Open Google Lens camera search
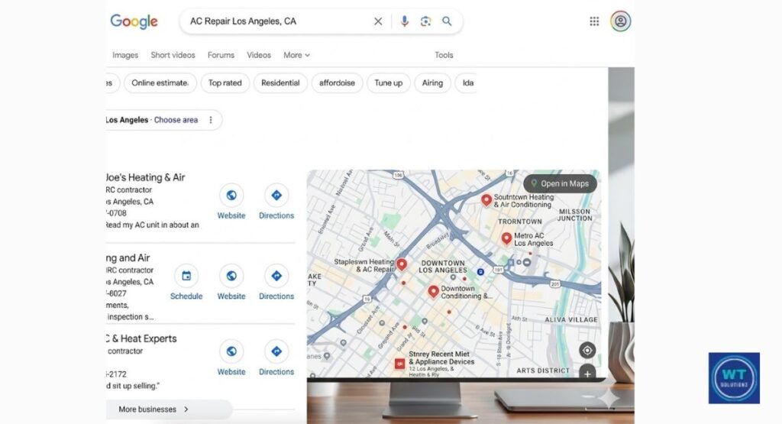This screenshot has height=424, width=782. pos(425,21)
